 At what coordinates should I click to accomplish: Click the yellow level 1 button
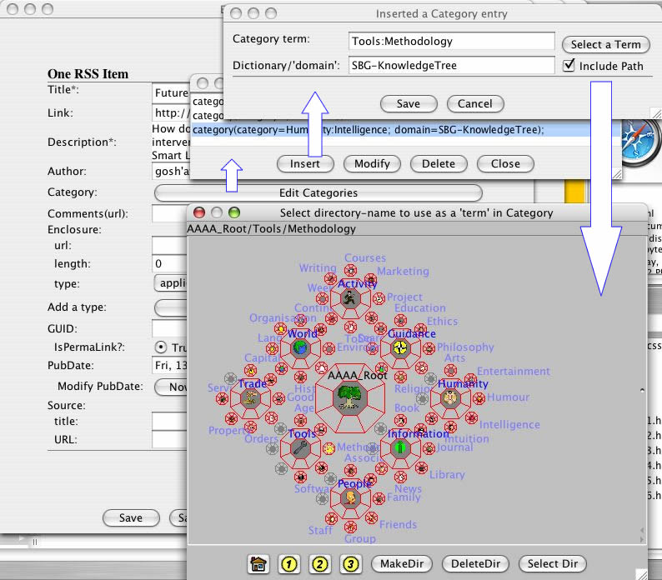(288, 564)
